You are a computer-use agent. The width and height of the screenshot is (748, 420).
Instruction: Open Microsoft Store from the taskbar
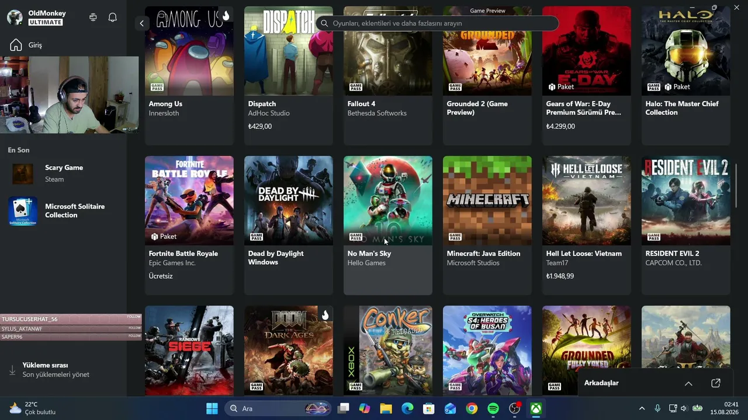pos(429,408)
